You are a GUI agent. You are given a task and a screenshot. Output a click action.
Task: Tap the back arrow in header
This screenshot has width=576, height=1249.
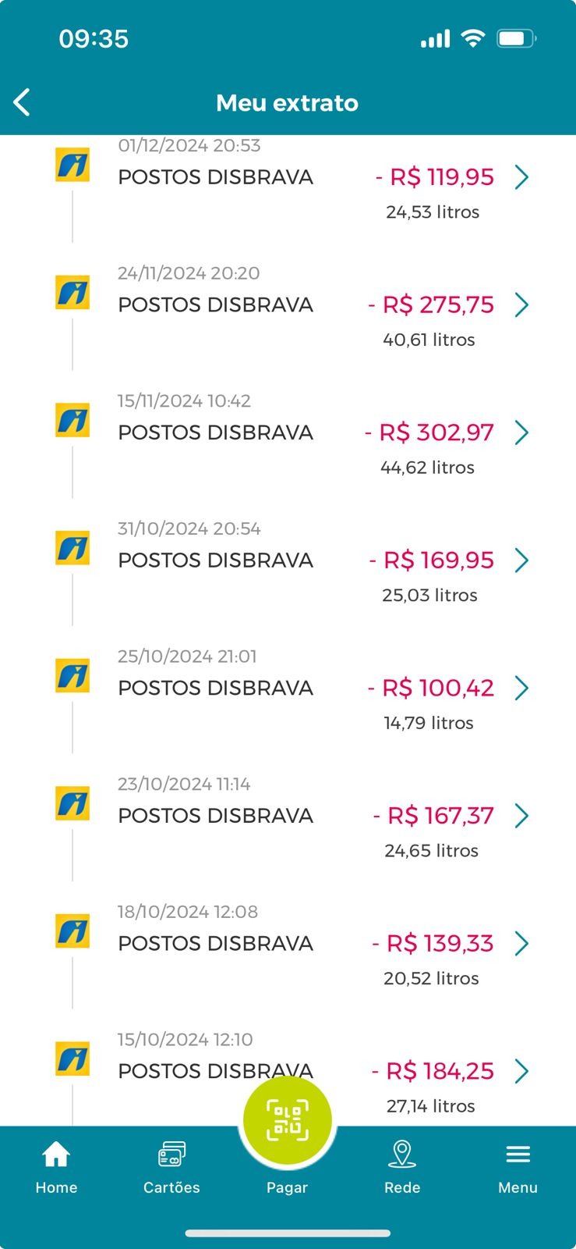point(22,102)
